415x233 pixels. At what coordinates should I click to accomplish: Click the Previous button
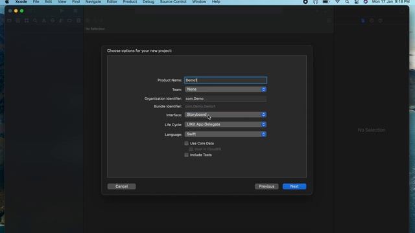coord(267,186)
